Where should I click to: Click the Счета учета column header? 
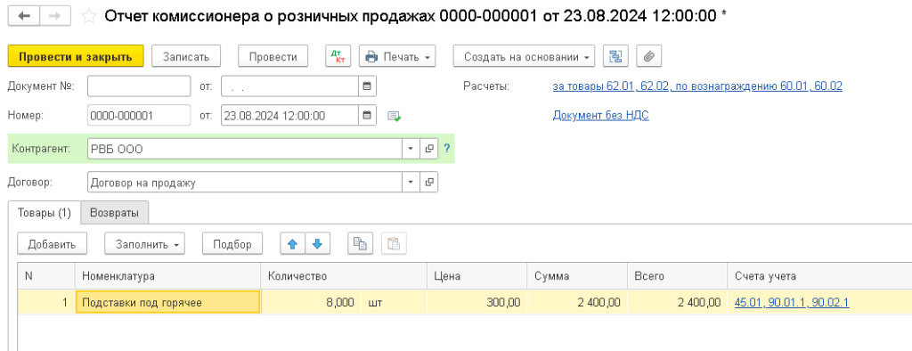tap(819, 276)
